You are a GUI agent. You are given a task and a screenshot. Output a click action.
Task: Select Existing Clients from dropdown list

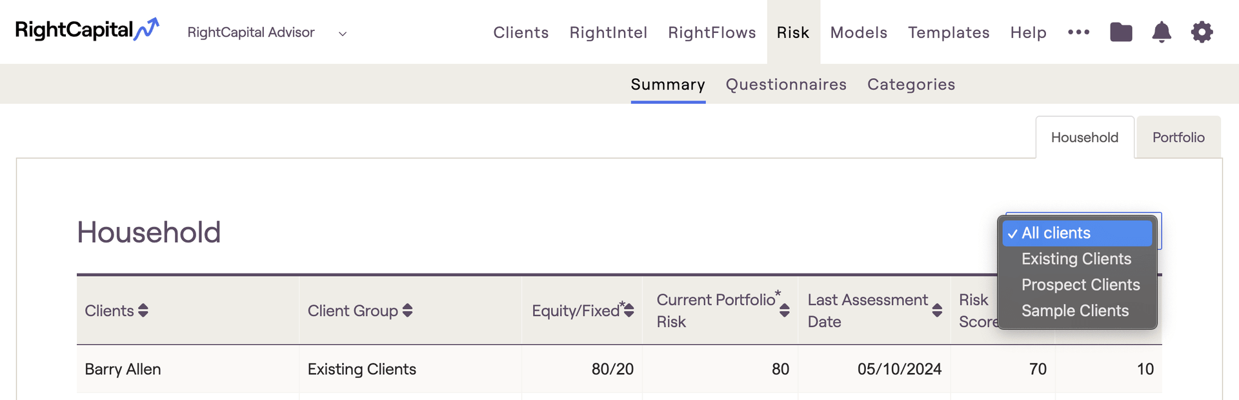click(x=1077, y=259)
